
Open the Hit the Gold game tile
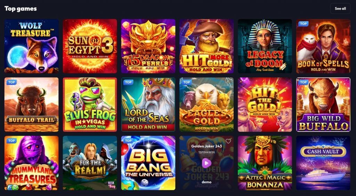pos(265,104)
